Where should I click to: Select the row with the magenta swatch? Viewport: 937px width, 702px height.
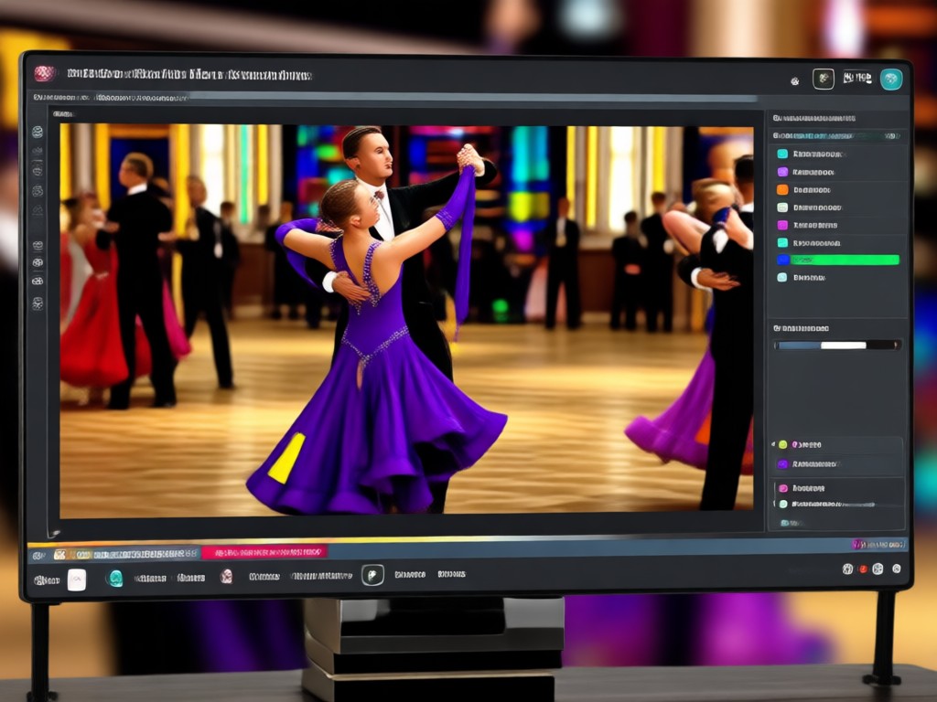point(836,225)
